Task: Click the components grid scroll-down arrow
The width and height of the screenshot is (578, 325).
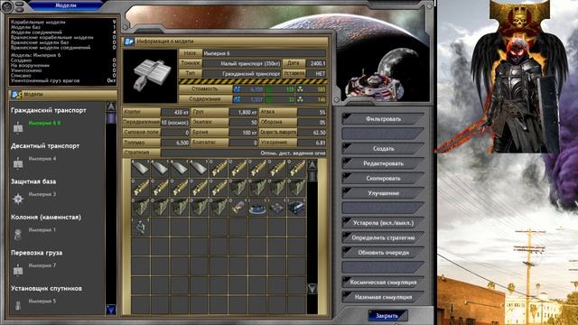Action: (x=312, y=288)
